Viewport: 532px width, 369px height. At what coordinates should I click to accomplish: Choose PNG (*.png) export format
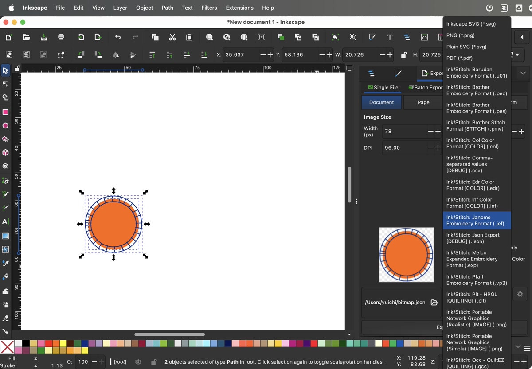pos(477,35)
